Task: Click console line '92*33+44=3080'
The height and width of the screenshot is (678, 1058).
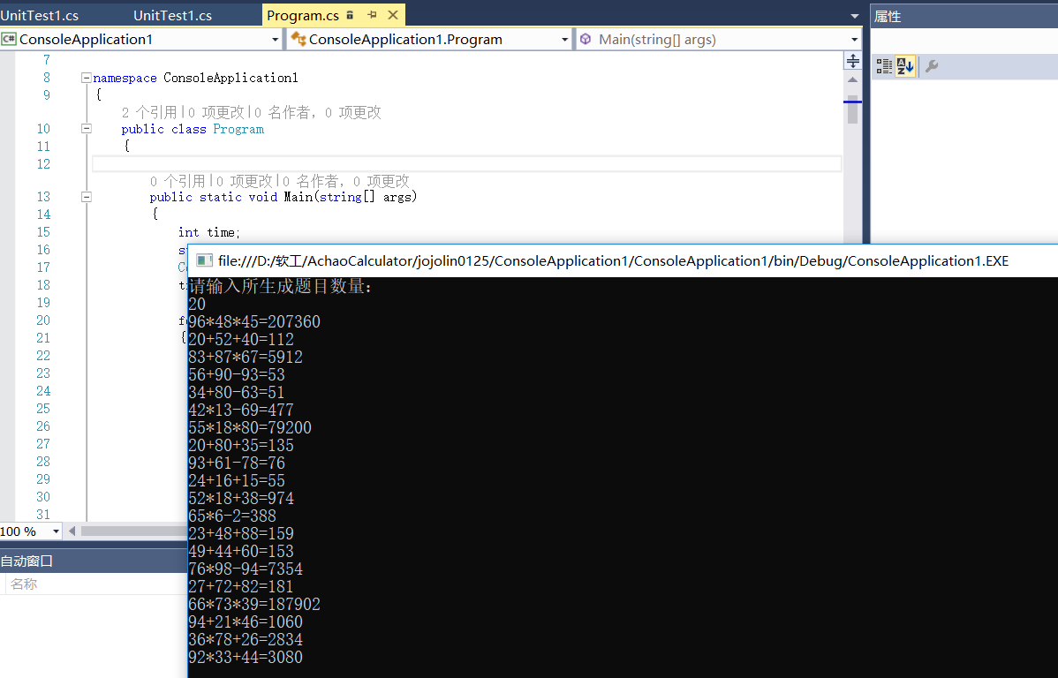Action: 246,657
